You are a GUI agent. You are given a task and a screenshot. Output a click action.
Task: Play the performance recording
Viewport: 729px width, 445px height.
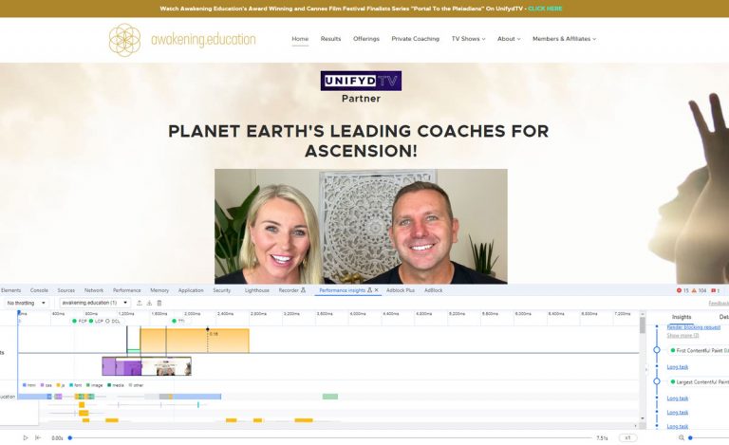point(26,437)
